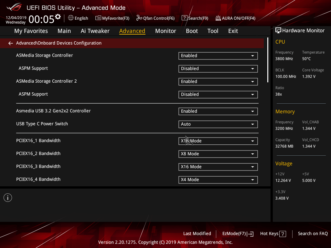Open USB Type C Power Switch dropdown

218,124
